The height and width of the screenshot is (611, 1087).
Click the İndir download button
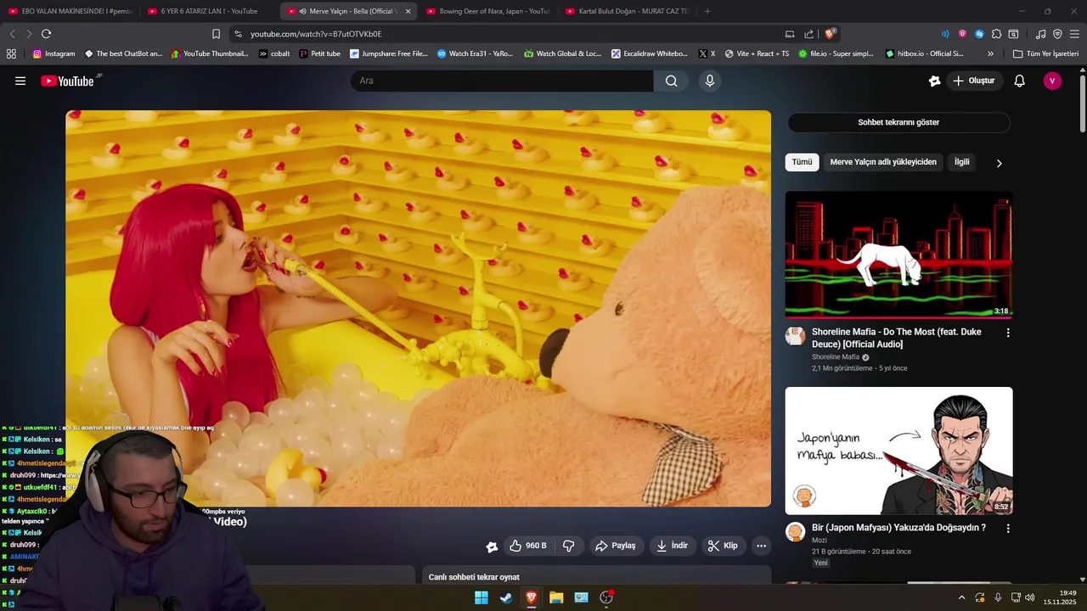pyautogui.click(x=672, y=546)
